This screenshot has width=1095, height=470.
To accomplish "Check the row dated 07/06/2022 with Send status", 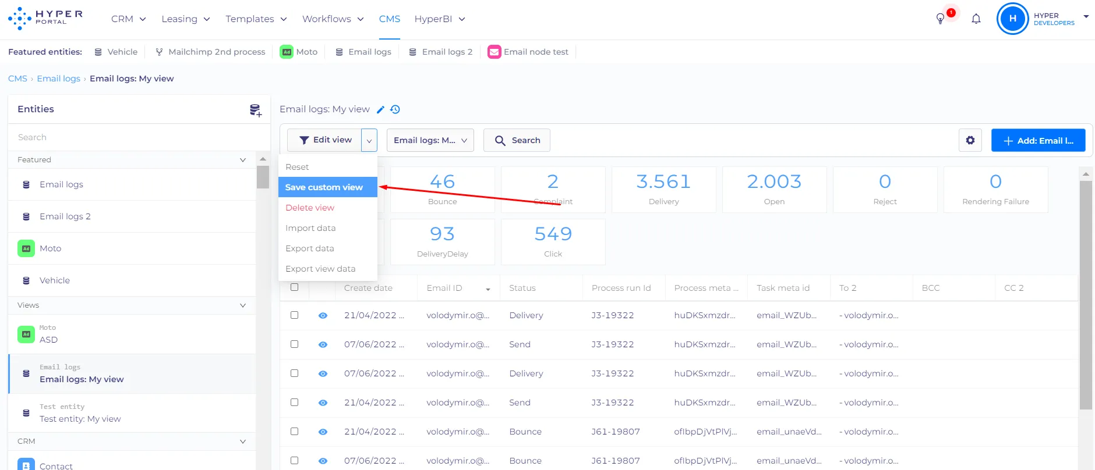I will (295, 344).
